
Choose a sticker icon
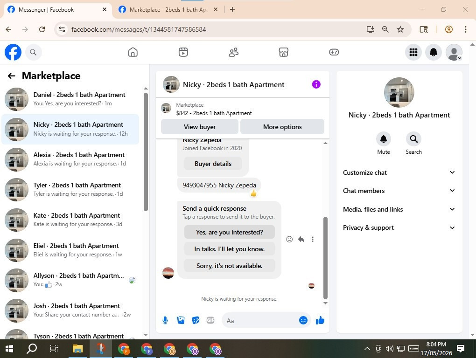[x=196, y=320]
